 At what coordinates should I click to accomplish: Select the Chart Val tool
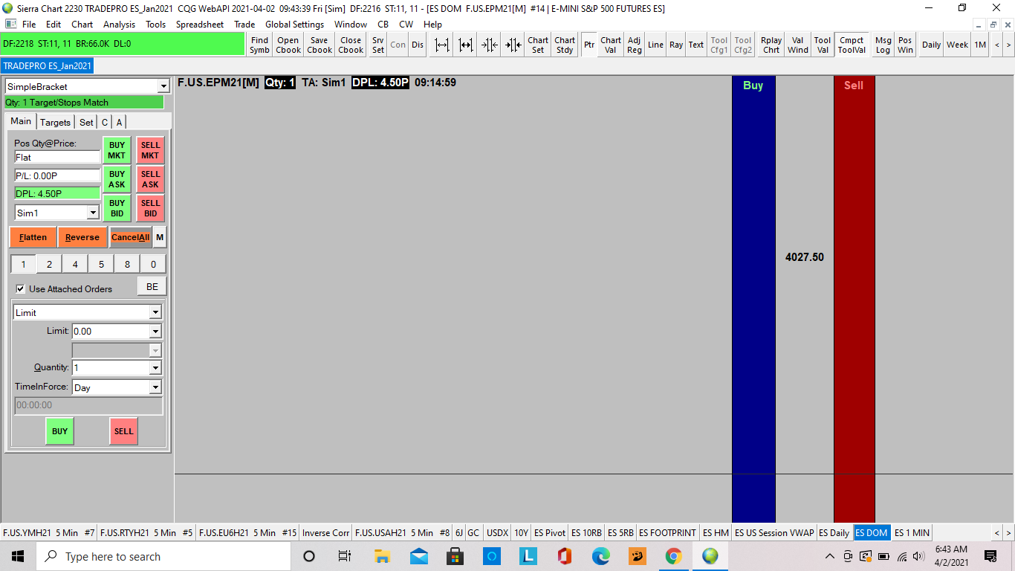click(611, 45)
